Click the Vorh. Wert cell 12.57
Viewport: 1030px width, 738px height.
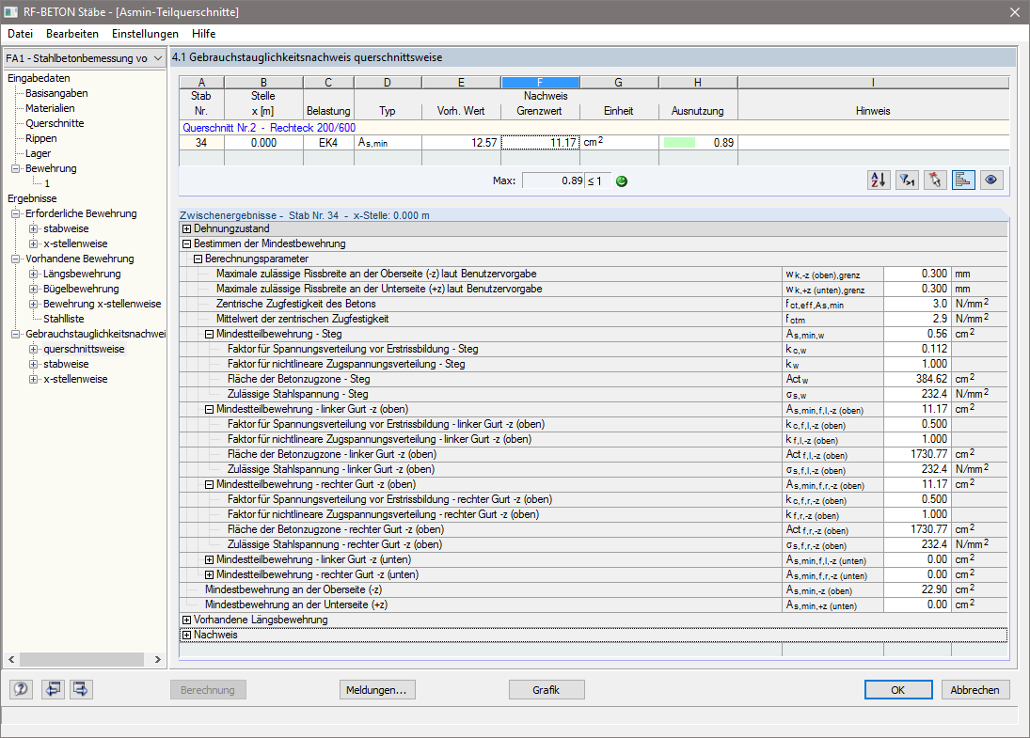pos(461,143)
